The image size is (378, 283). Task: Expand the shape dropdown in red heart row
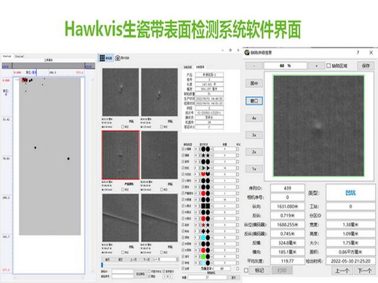[x=211, y=175]
